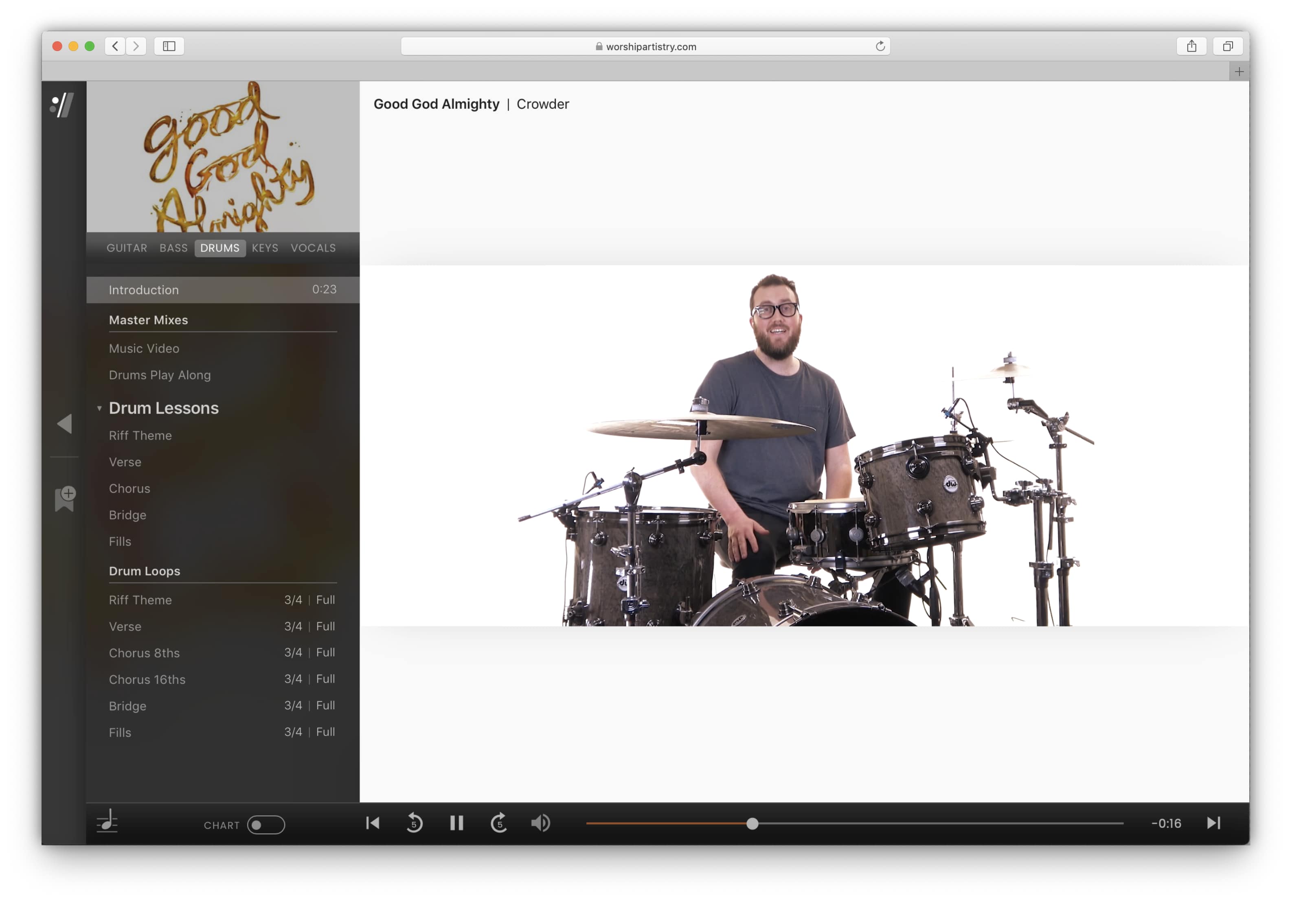Select Chorus 16ths drum loop
Viewport: 1290px width, 902px height.
pos(147,680)
